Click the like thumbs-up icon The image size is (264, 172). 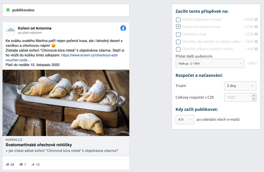[x=8, y=164]
